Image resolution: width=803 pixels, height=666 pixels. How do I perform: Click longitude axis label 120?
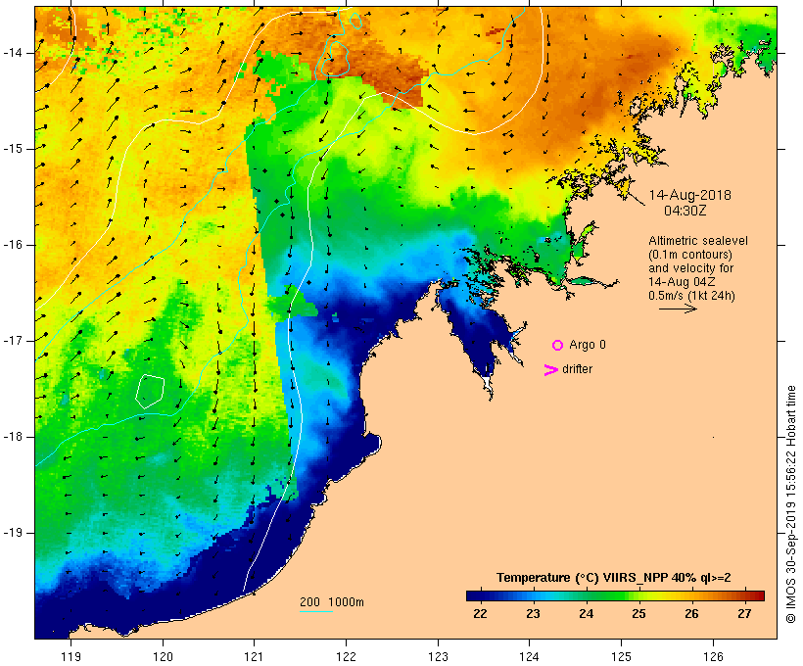pyautogui.click(x=163, y=656)
